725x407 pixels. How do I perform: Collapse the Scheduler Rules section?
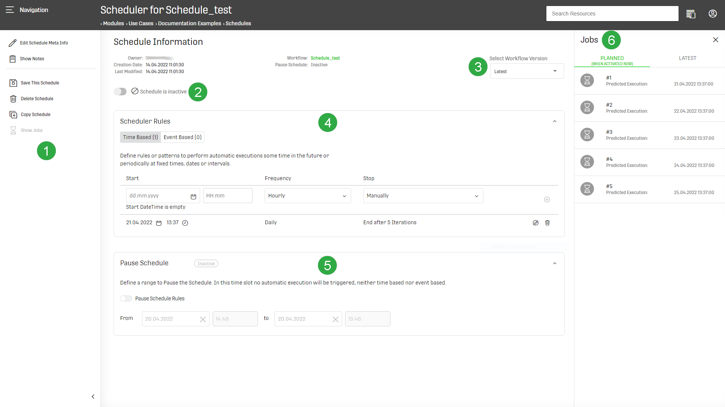point(554,121)
